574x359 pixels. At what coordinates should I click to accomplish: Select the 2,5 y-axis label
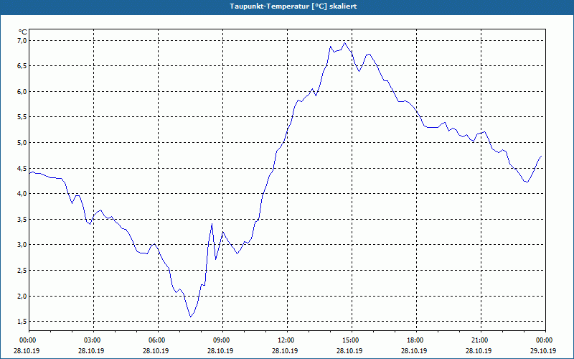pos(22,271)
